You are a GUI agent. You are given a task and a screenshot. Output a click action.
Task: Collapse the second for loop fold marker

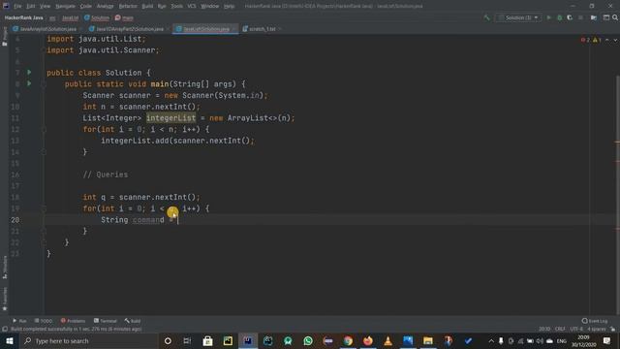click(x=44, y=208)
